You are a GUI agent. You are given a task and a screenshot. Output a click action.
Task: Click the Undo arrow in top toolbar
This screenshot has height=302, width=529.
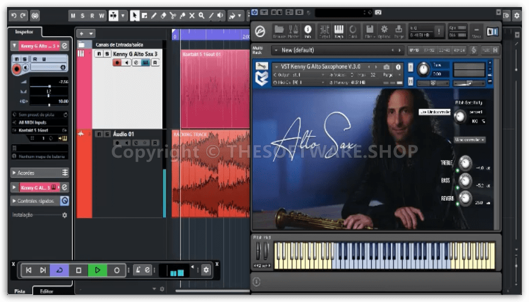pos(14,15)
